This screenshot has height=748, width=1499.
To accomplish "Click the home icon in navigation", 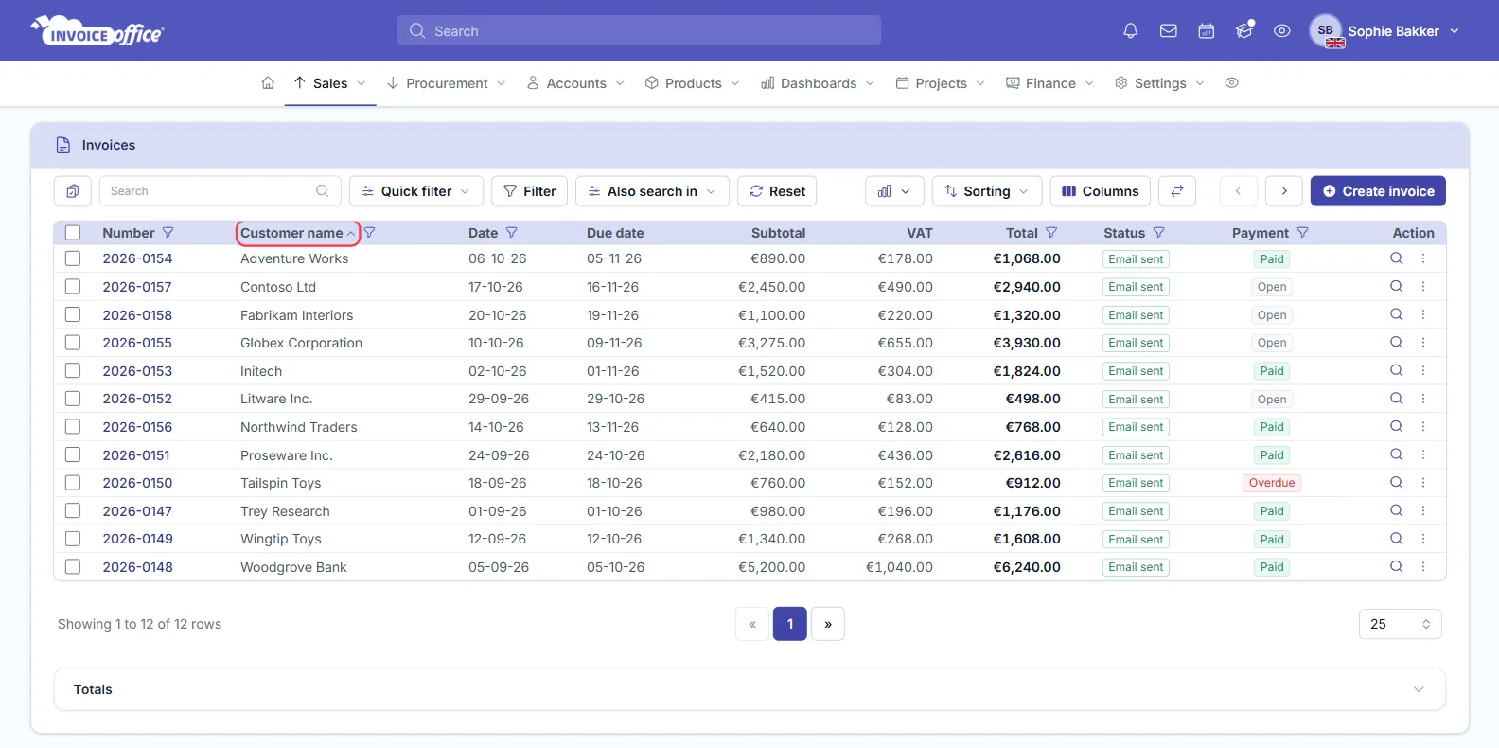I will (x=268, y=83).
